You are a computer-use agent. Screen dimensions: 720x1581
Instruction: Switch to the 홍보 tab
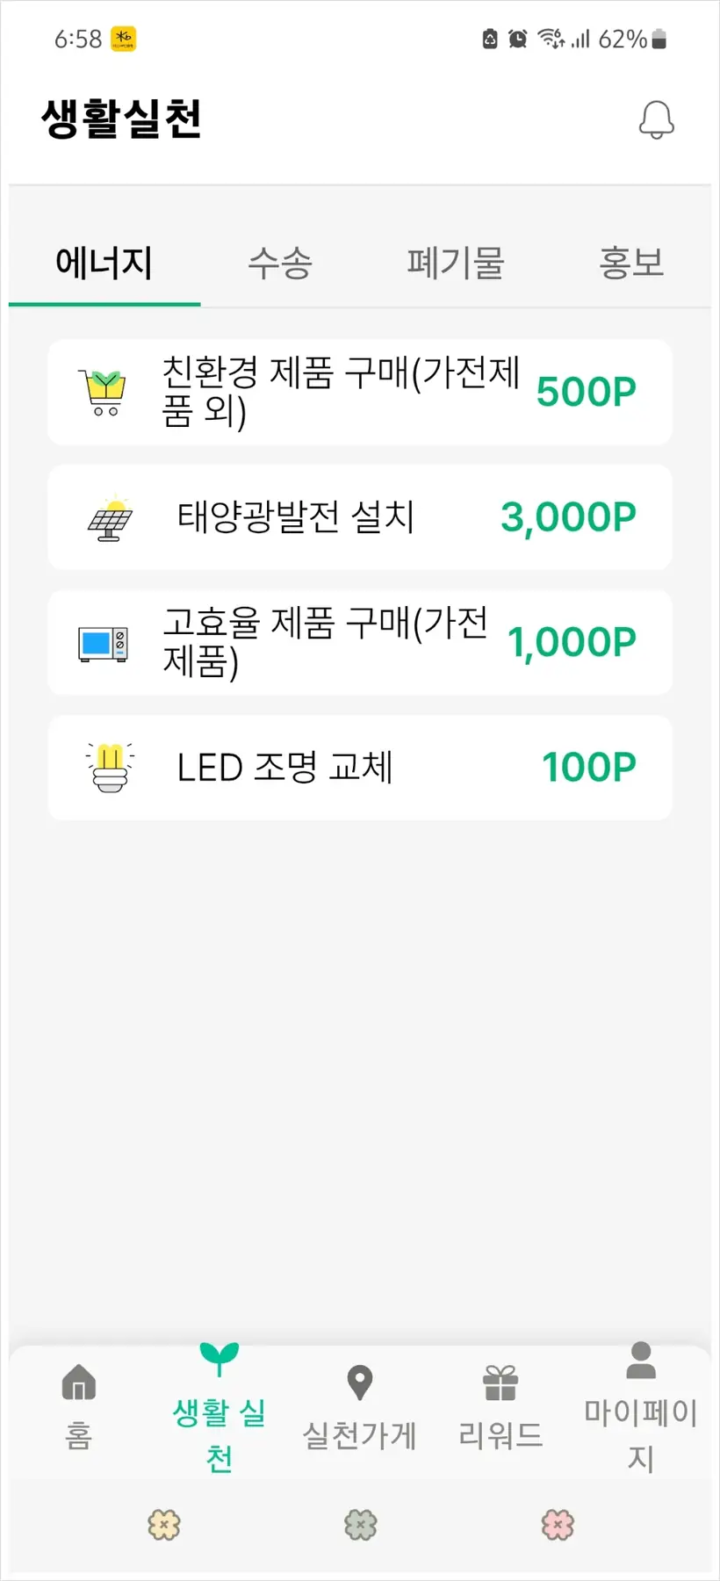(631, 263)
